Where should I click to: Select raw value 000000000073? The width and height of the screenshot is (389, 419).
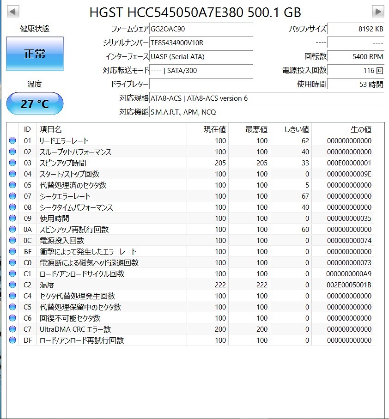(x=349, y=263)
